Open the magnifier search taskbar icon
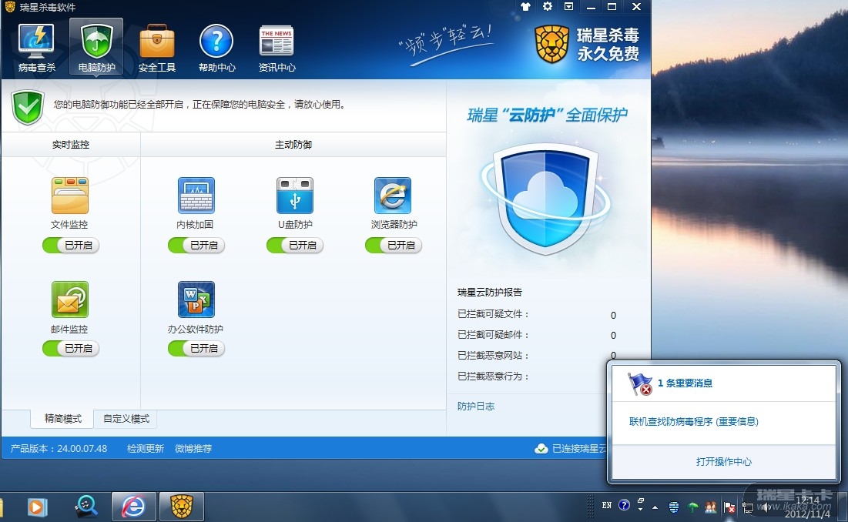Image resolution: width=848 pixels, height=522 pixels. tap(86, 507)
